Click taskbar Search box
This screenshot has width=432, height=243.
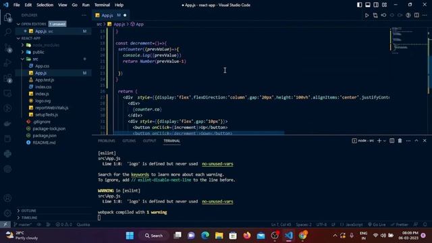coord(154,236)
